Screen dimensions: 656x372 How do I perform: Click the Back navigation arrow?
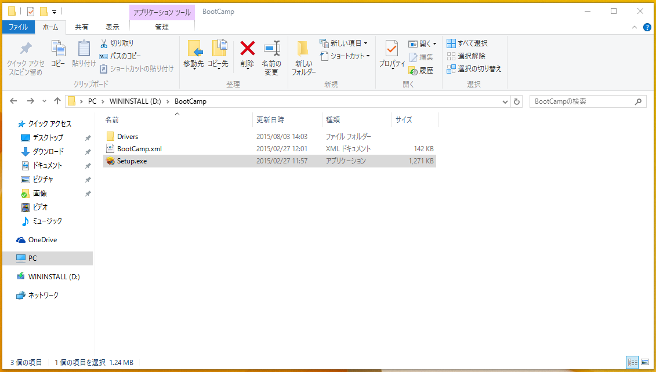point(13,101)
